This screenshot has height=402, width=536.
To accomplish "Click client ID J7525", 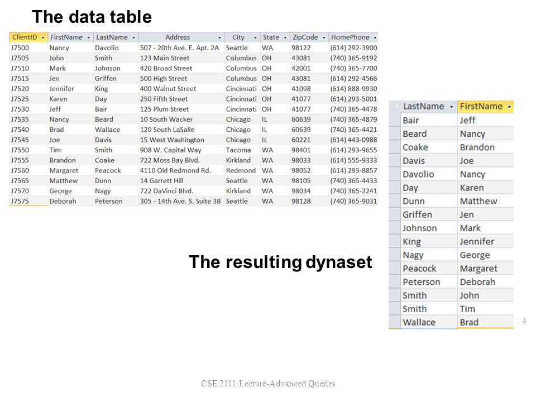I will click(20, 99).
